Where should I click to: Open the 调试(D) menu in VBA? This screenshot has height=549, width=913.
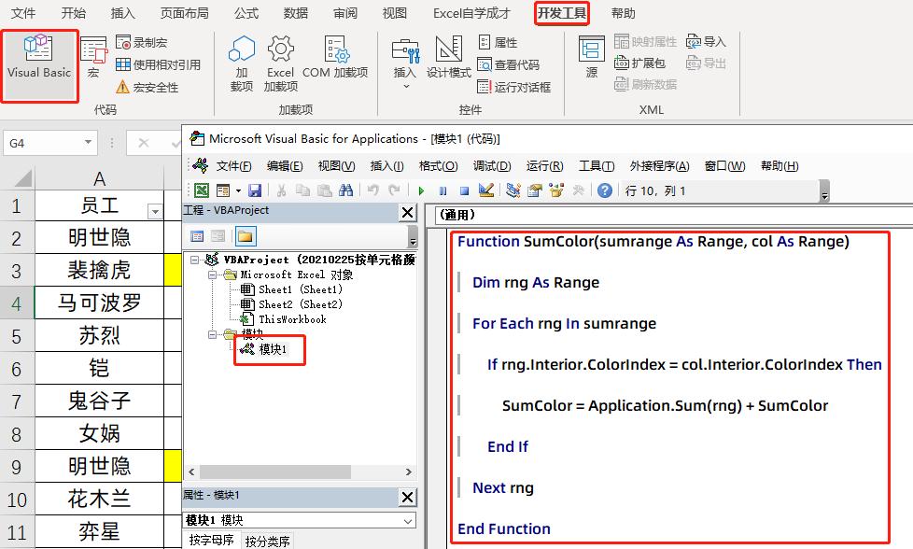tap(491, 166)
